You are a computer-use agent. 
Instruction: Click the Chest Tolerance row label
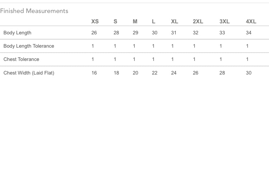(21, 59)
